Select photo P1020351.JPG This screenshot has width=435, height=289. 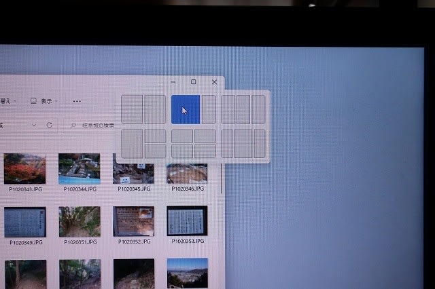[x=79, y=222]
